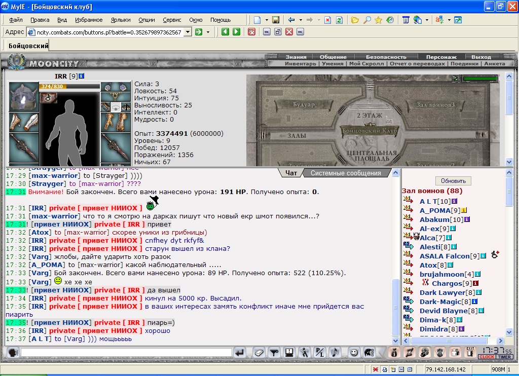Toggle the TIMER mode button
The height and width of the screenshot is (376, 519).
(504, 357)
